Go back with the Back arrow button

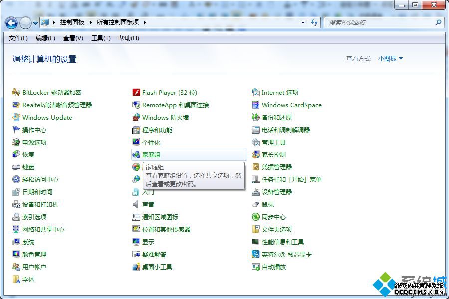pos(11,23)
